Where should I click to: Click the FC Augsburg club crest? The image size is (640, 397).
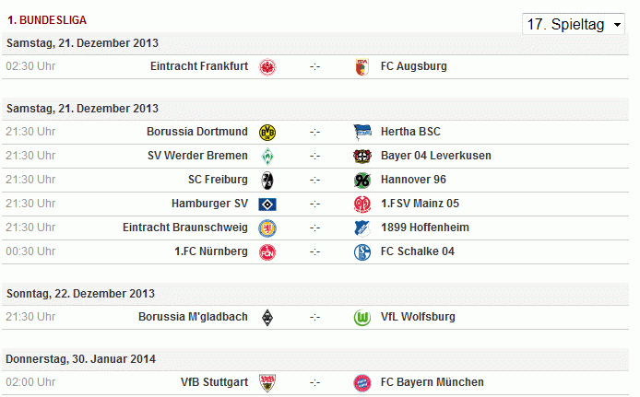pos(361,66)
